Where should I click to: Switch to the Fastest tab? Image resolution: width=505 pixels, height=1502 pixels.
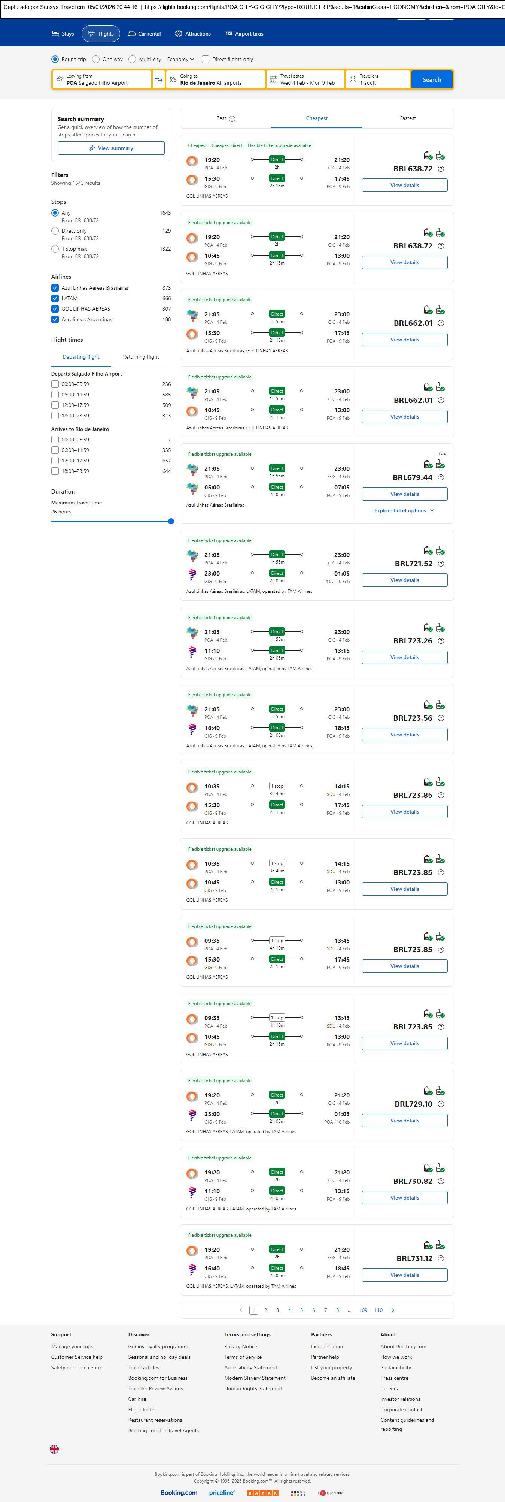click(x=407, y=118)
